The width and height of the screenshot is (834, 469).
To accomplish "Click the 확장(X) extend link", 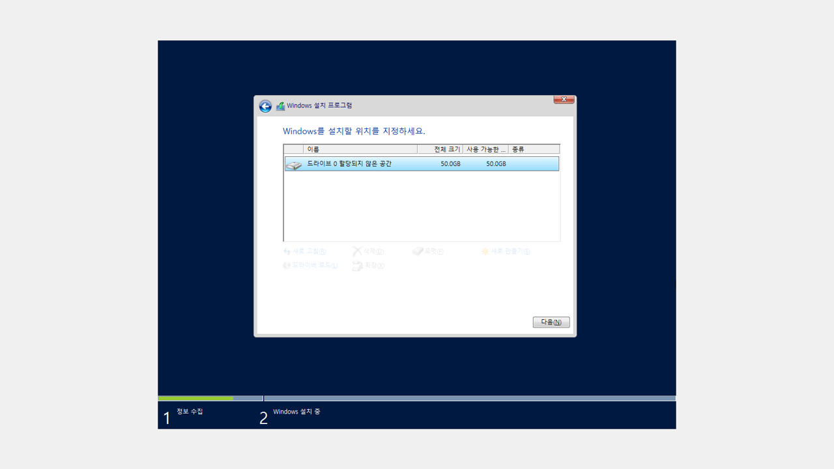I will [368, 266].
